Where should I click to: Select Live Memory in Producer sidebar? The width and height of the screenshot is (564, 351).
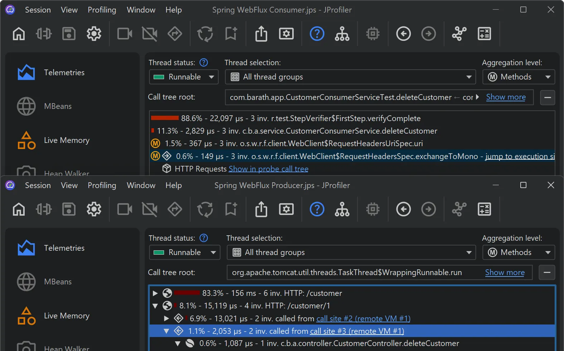[x=54, y=316]
